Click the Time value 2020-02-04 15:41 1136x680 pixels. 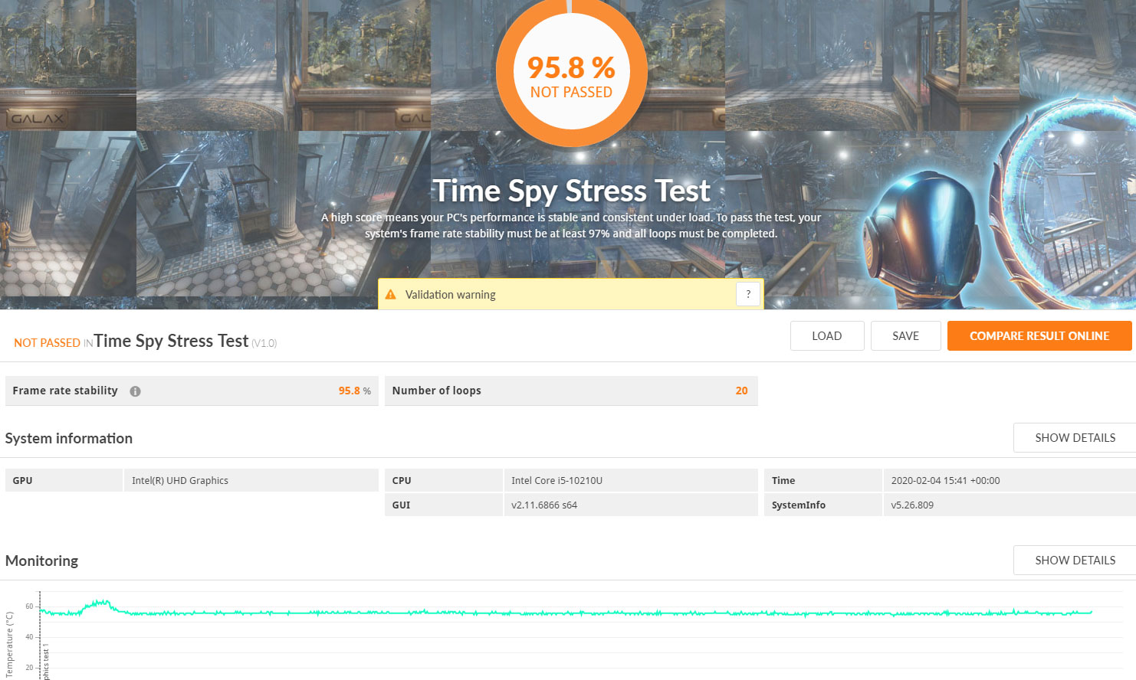point(945,481)
